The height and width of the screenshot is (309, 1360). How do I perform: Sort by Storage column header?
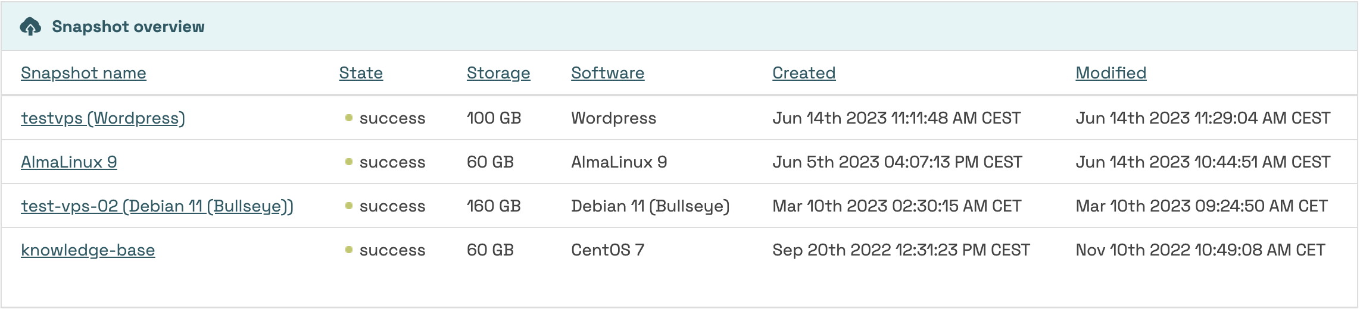498,73
